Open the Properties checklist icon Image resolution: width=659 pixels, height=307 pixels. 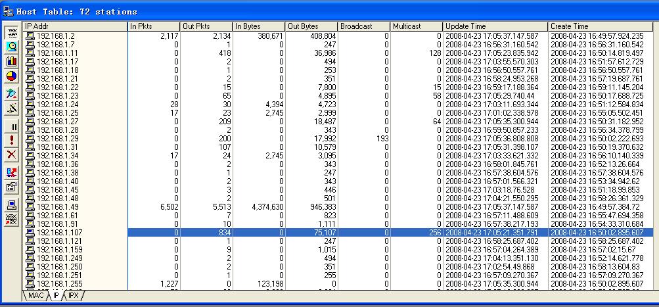12,187
